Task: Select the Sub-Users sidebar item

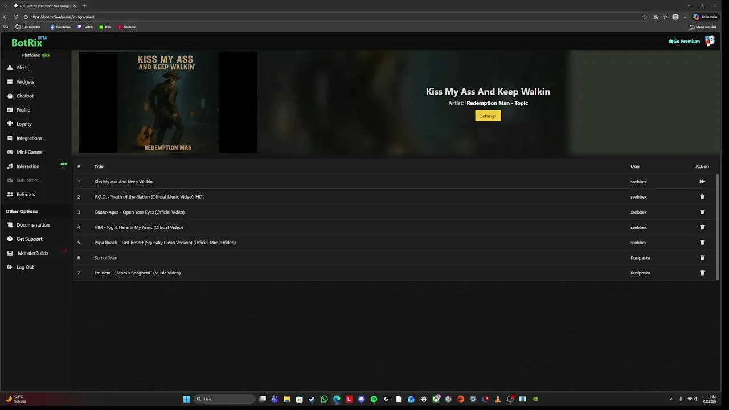Action: pos(22,181)
